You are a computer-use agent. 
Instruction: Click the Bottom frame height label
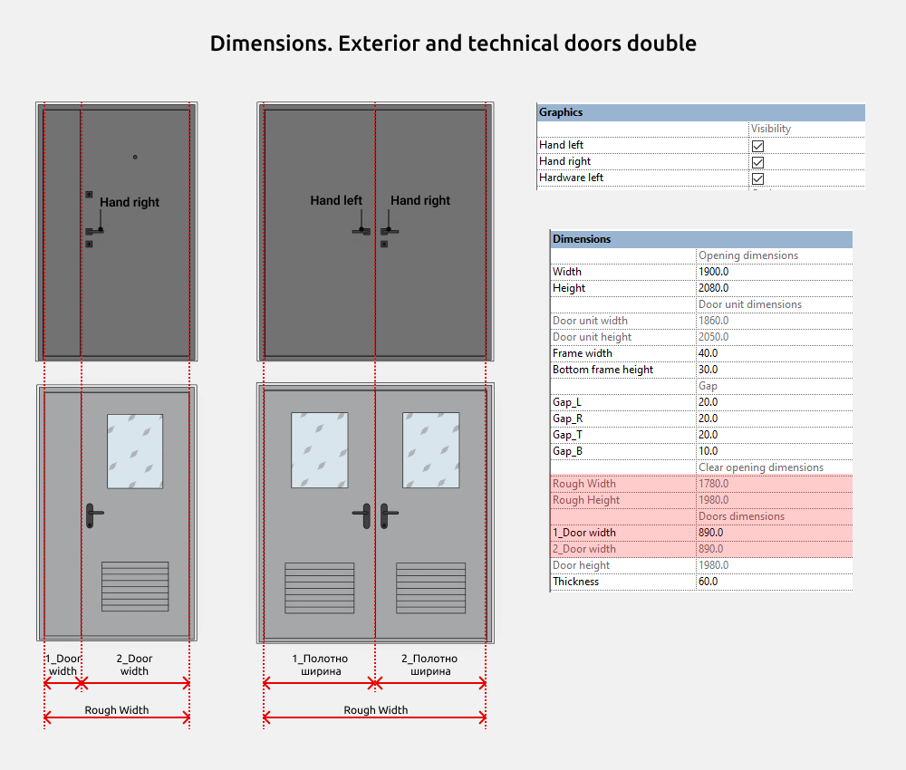[602, 370]
